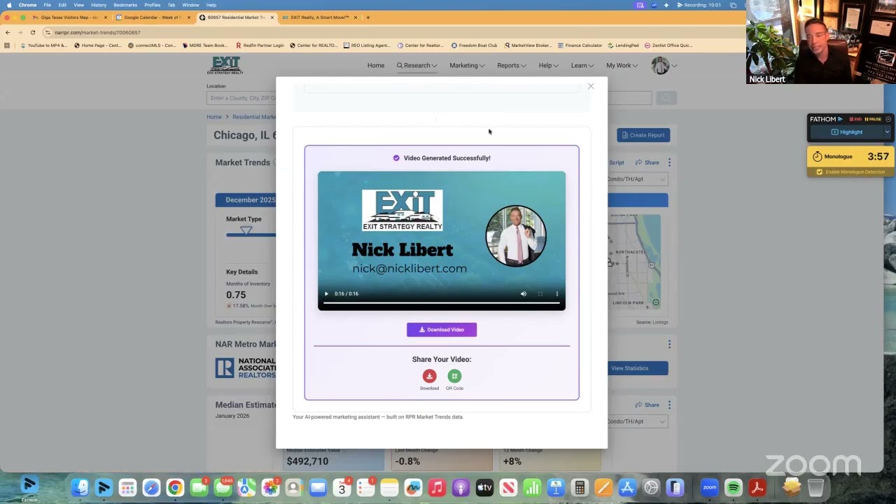
Task: Open Google Chrome from the Dock
Action: (x=175, y=487)
